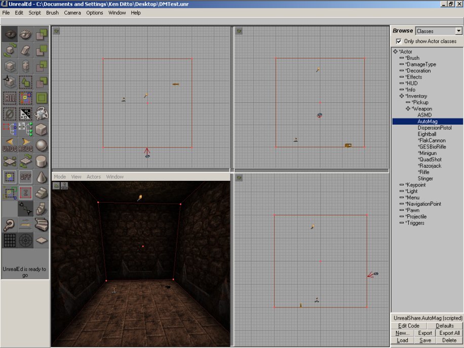
Task: Collapse the *Inventory tree node
Action: [402, 96]
